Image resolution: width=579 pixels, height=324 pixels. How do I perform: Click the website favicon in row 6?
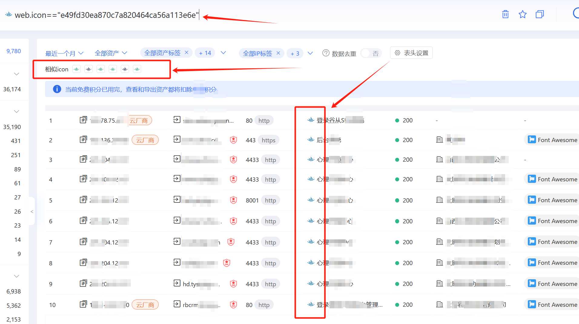tap(310, 221)
